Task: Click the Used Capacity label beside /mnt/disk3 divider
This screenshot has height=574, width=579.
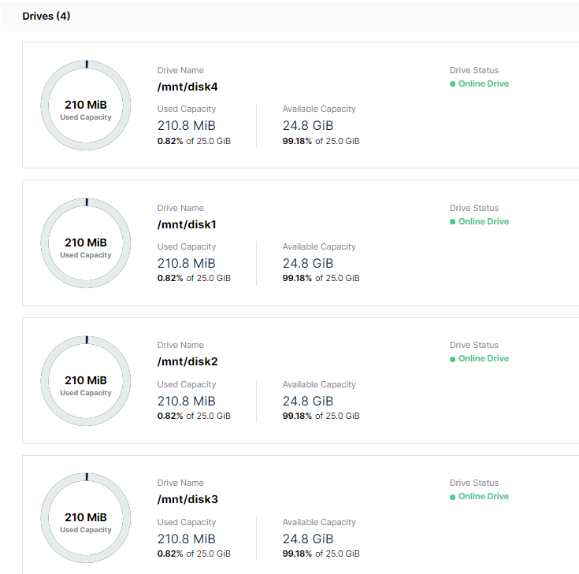Action: 187,522
